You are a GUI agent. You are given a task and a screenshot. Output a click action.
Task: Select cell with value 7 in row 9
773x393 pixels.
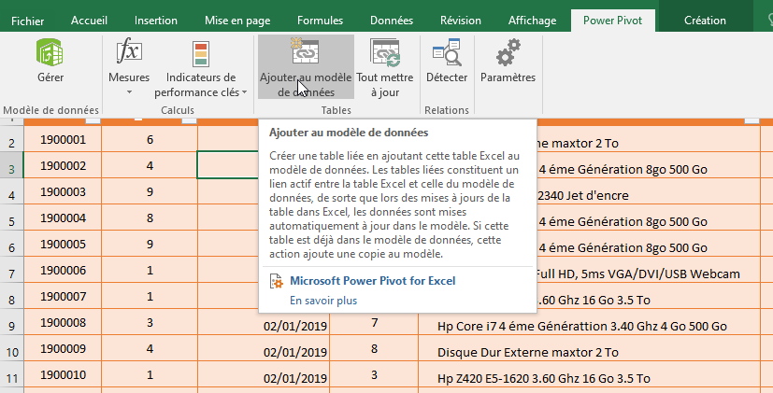pos(374,322)
